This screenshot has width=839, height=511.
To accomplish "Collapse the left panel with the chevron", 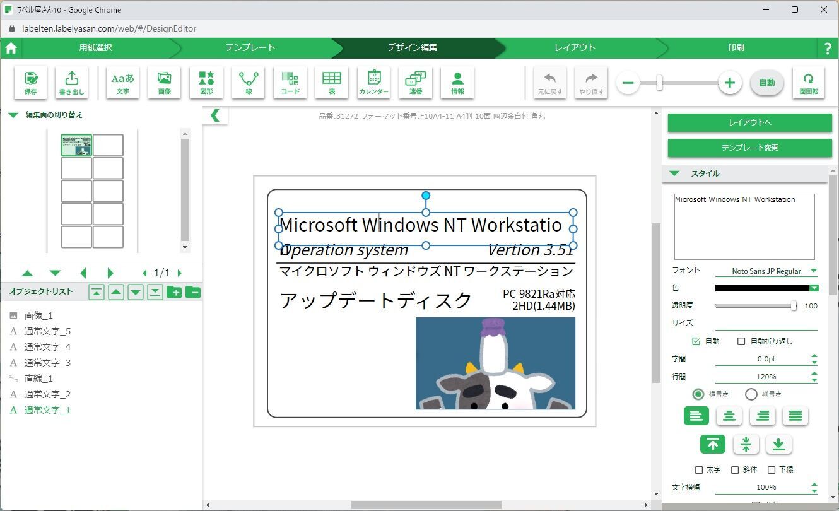I will 215,115.
